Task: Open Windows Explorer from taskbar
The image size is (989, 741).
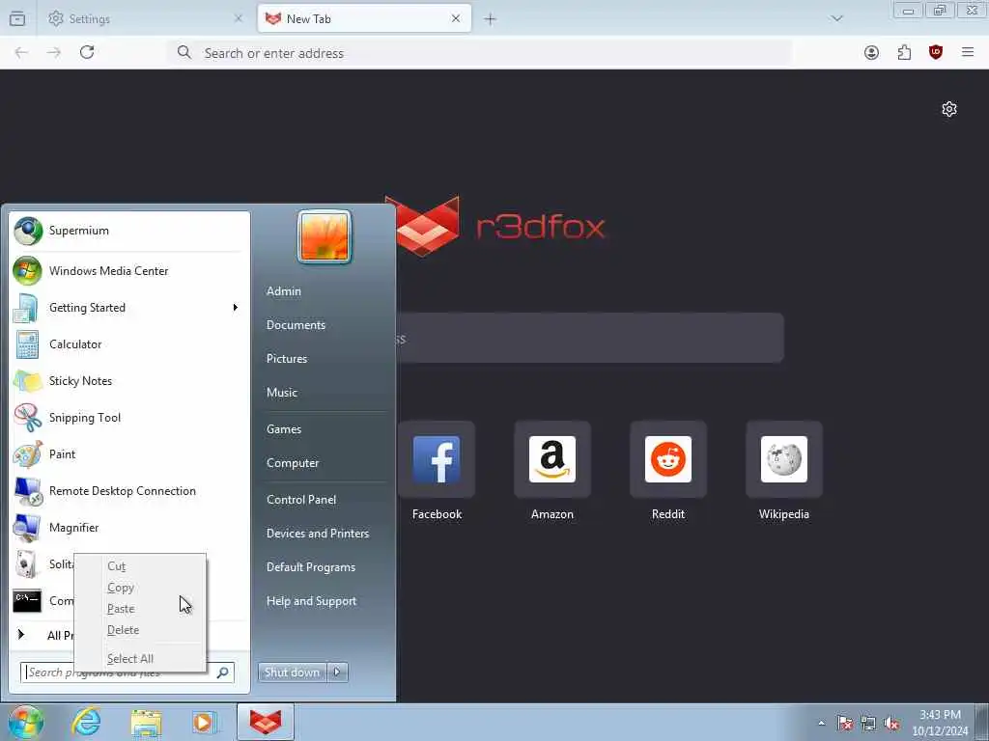Action: click(x=147, y=723)
